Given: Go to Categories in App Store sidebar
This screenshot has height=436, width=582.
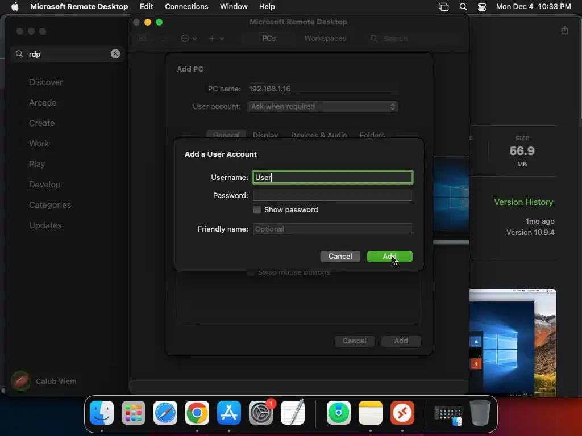Looking at the screenshot, I should click(50, 204).
